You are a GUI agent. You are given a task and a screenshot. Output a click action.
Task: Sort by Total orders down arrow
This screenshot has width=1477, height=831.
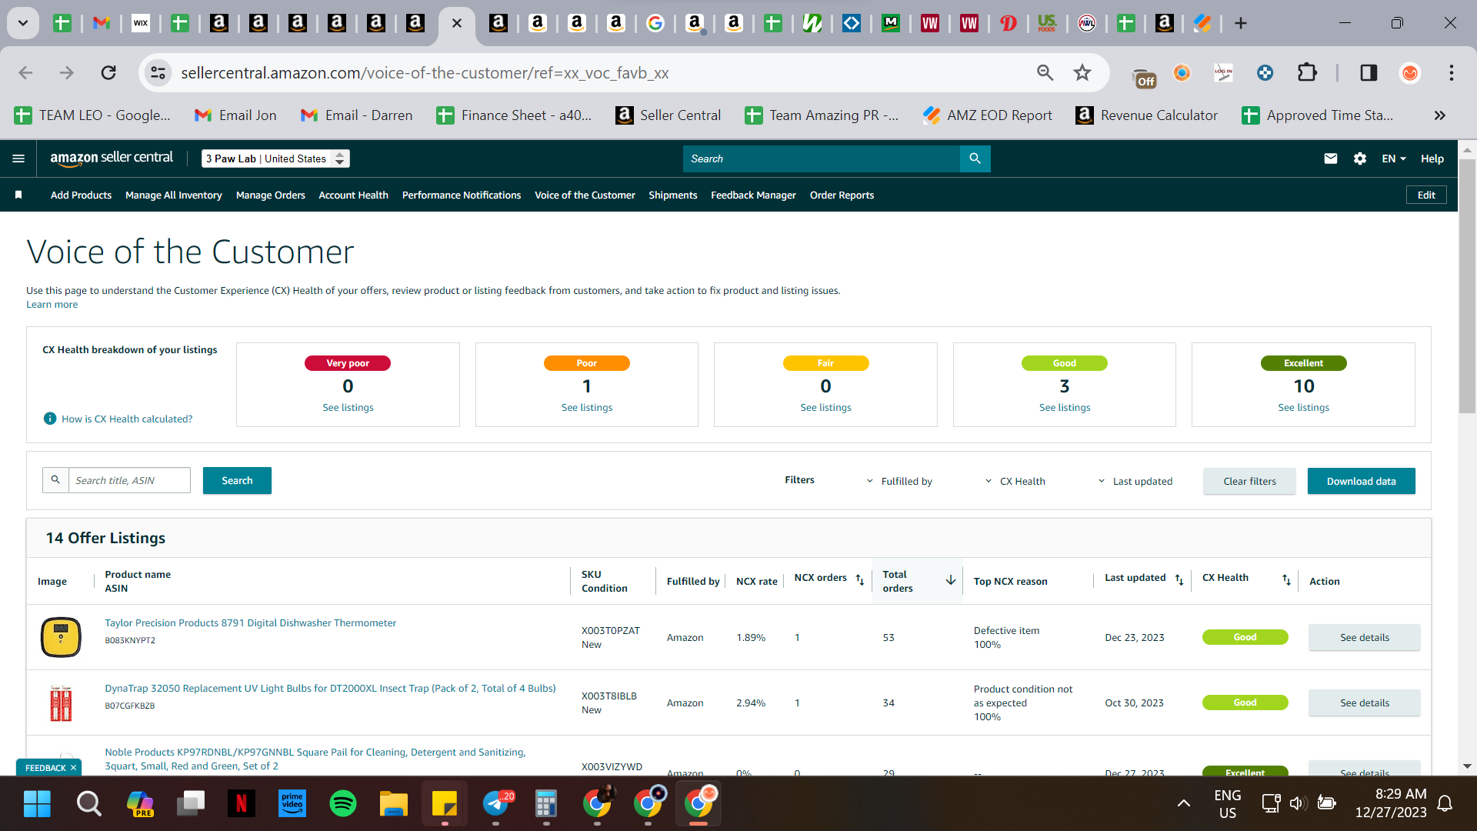(950, 580)
